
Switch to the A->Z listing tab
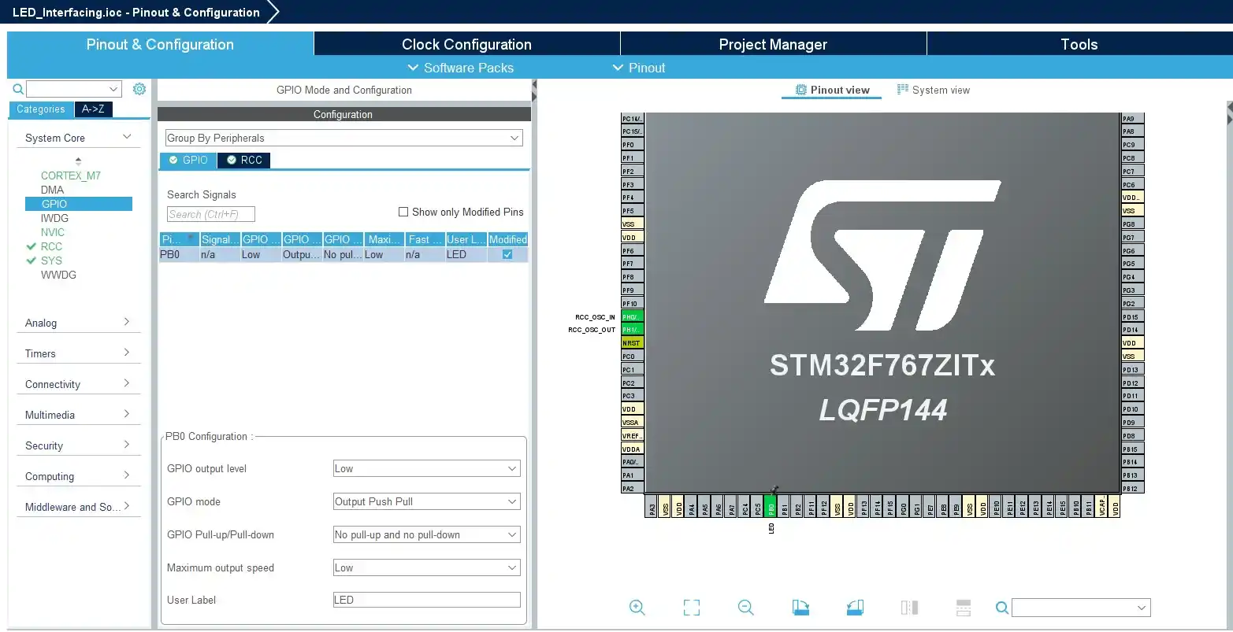pos(94,109)
